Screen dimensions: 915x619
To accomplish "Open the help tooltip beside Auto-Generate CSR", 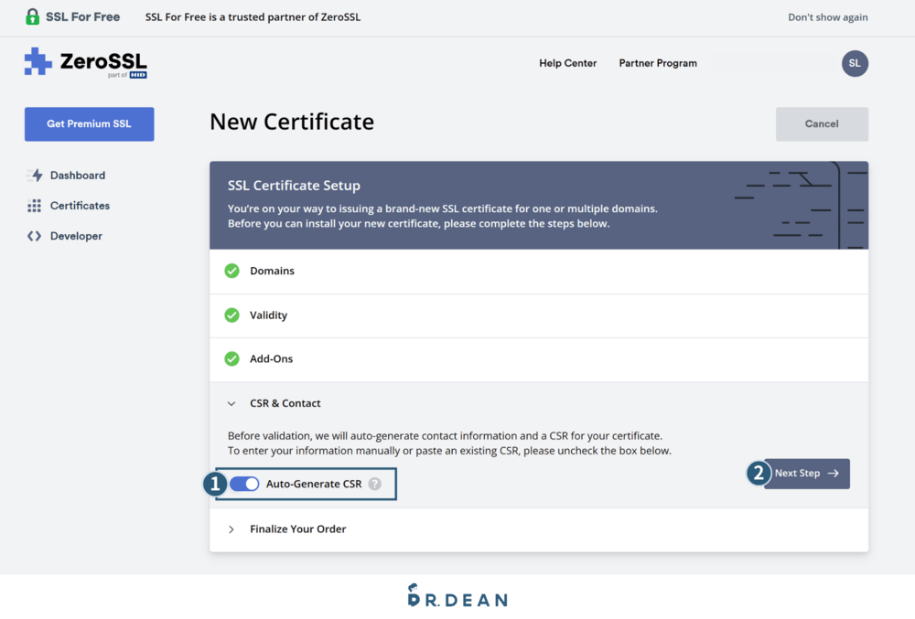I will point(374,484).
